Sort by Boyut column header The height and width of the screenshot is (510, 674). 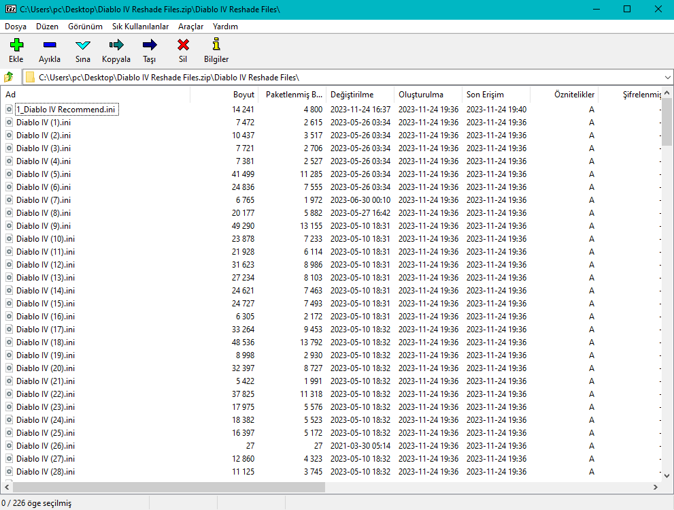coord(224,95)
